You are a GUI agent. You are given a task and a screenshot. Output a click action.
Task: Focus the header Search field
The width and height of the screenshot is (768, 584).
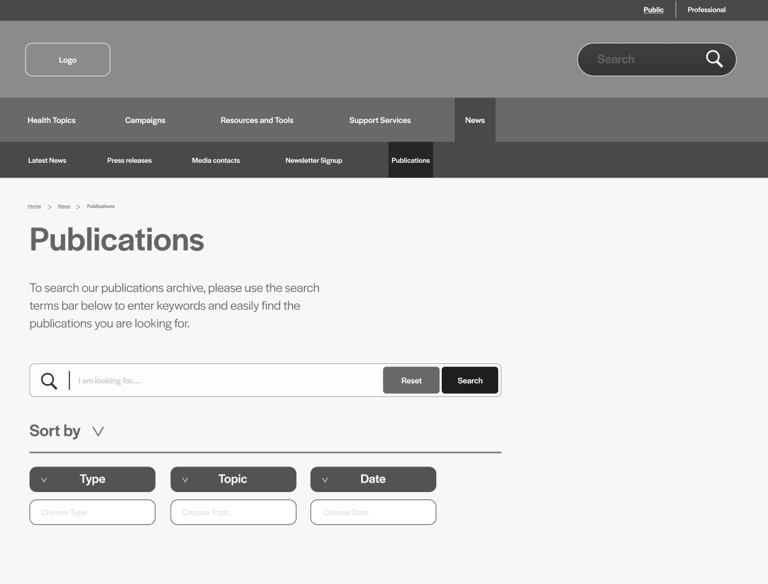click(x=657, y=60)
